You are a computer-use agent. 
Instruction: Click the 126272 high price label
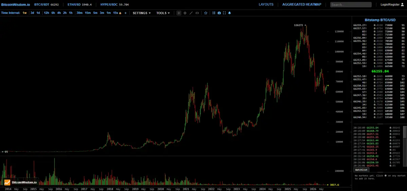click(x=299, y=25)
